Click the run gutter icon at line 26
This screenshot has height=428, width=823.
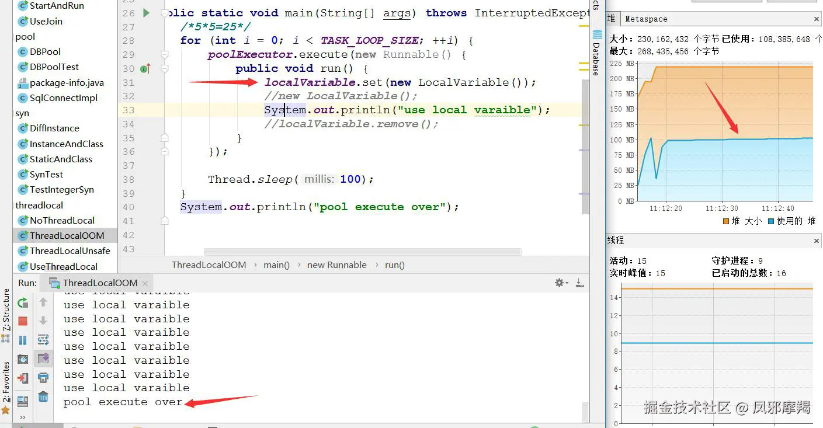(x=146, y=13)
